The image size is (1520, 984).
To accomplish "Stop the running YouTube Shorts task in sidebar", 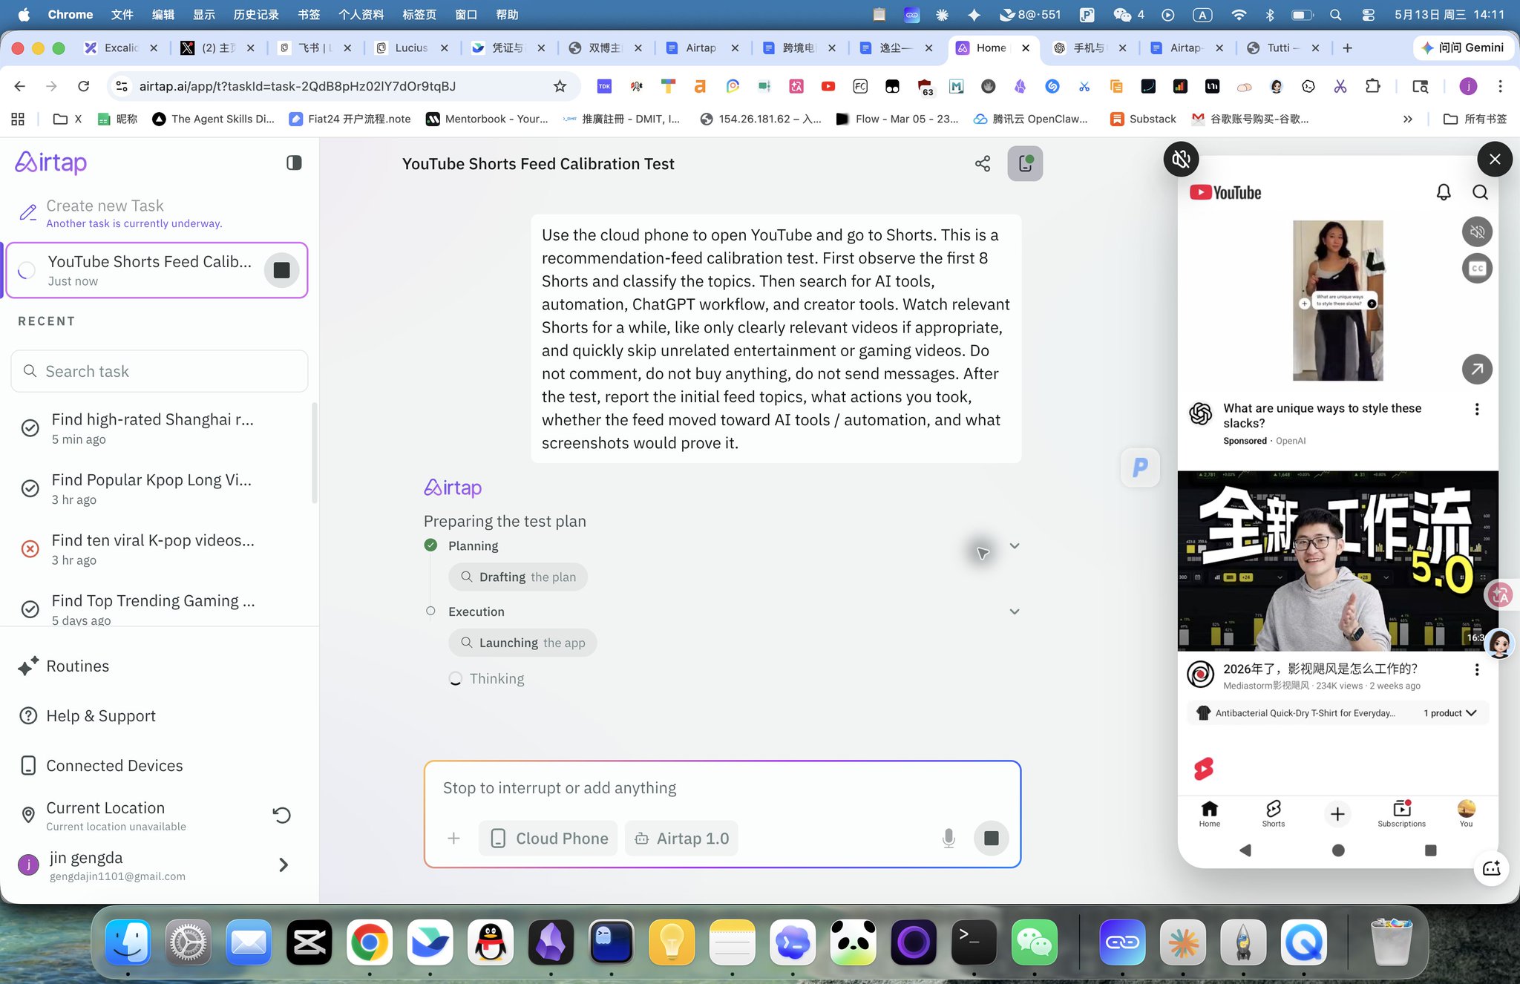I will [x=282, y=270].
